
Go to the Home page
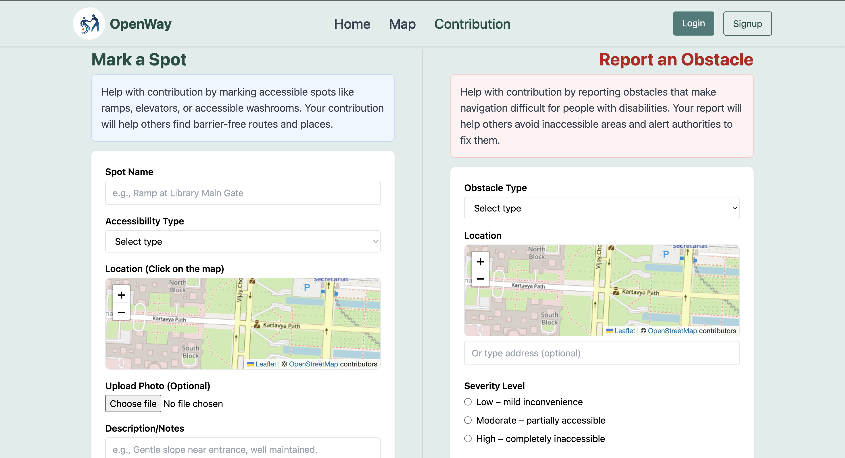[x=352, y=24]
